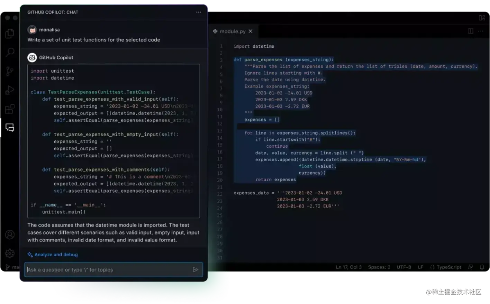Click the GitHub Copilot avatar icon
The height and width of the screenshot is (304, 490).
pyautogui.click(x=32, y=57)
